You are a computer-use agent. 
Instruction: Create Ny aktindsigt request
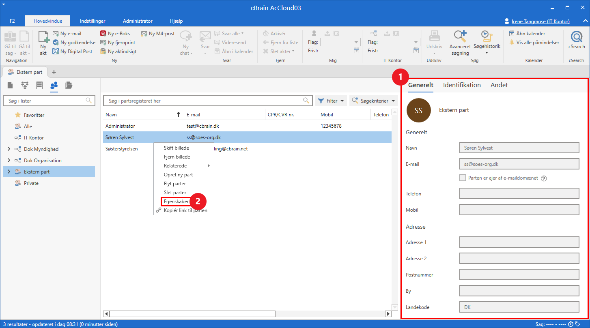(118, 51)
